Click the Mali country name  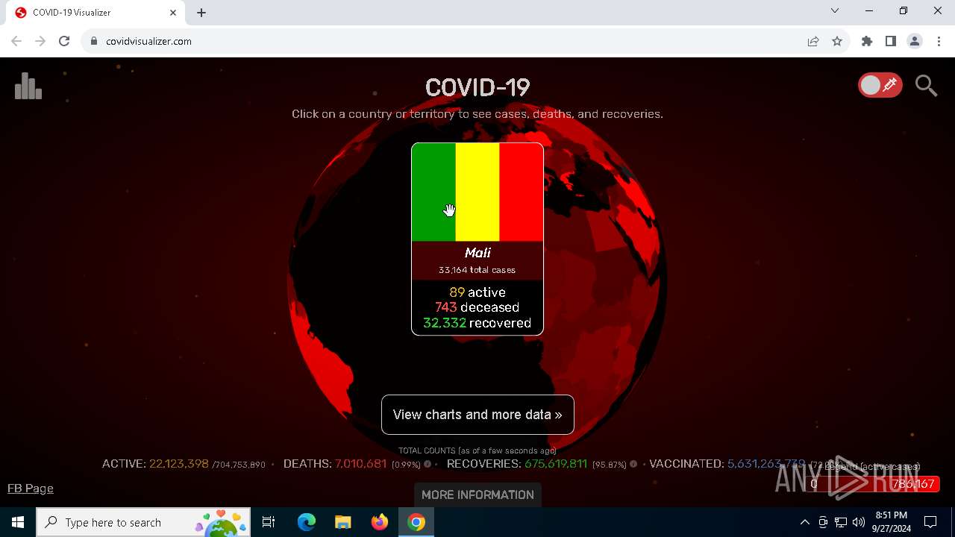pos(477,253)
